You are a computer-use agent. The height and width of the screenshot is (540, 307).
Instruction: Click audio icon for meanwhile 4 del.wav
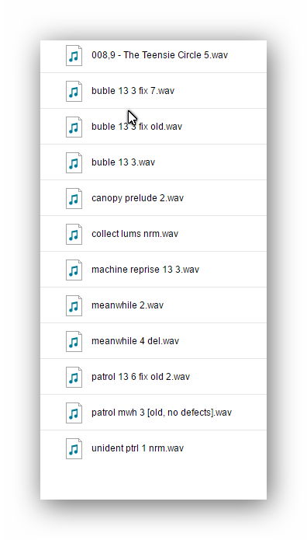(74, 342)
